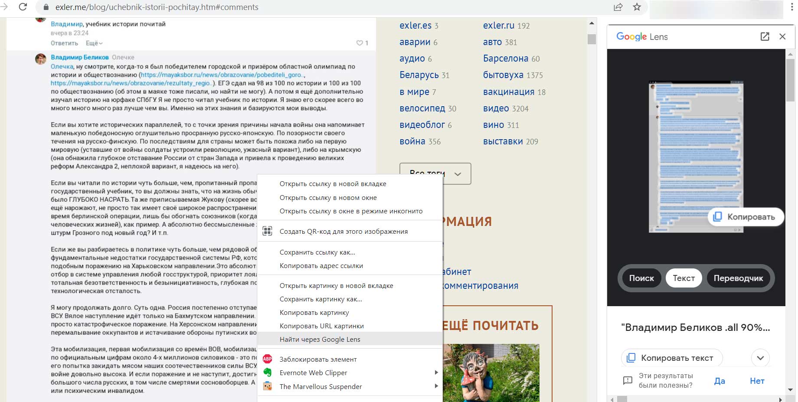Like the comment with the heart icon

coord(360,43)
